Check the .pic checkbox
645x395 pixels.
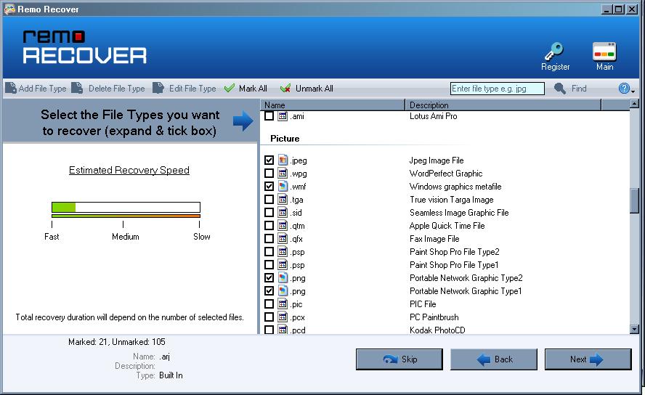(269, 304)
